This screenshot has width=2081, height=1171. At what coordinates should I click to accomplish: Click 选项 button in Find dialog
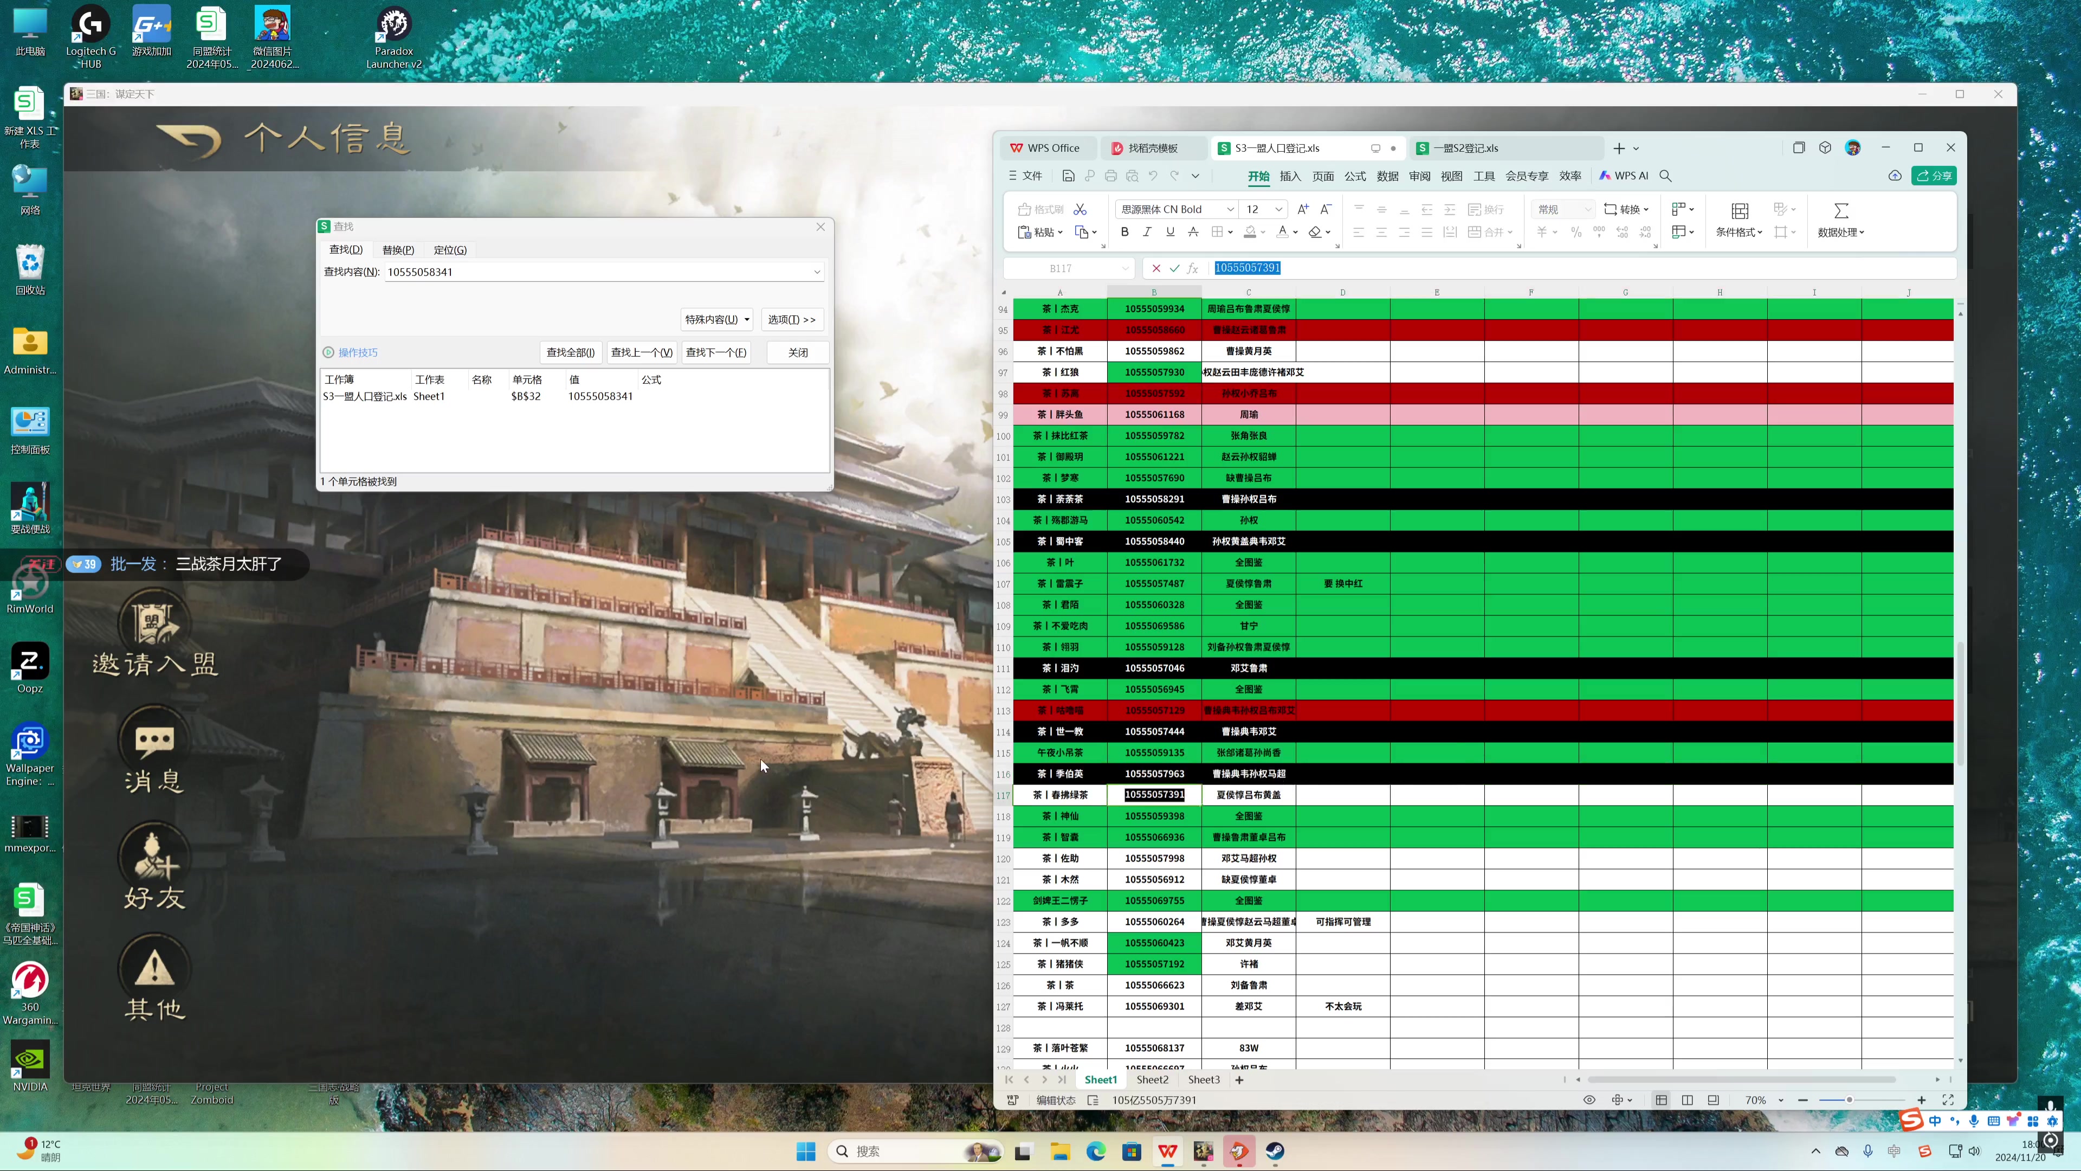(x=792, y=319)
